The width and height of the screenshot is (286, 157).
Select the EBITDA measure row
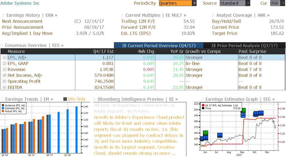tap(143, 87)
